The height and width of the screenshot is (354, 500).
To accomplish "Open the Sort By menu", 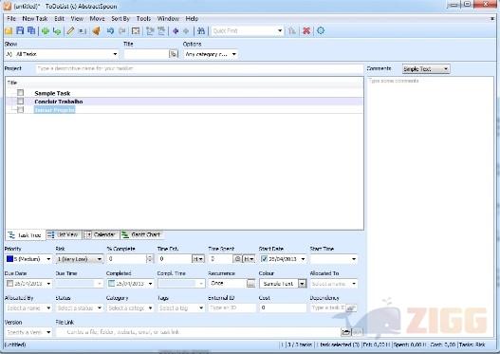I will pyautogui.click(x=120, y=18).
